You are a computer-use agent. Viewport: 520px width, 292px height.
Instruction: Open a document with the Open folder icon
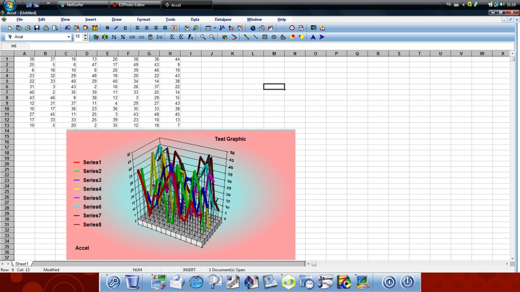(28, 27)
